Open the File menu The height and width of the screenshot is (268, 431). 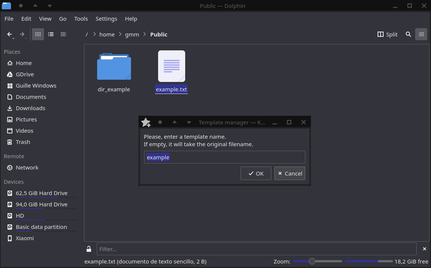pyautogui.click(x=9, y=19)
